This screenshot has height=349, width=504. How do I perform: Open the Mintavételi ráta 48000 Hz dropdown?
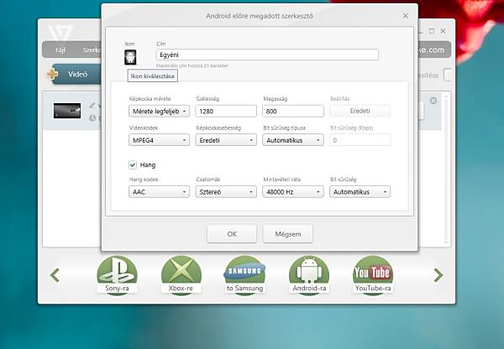(293, 191)
